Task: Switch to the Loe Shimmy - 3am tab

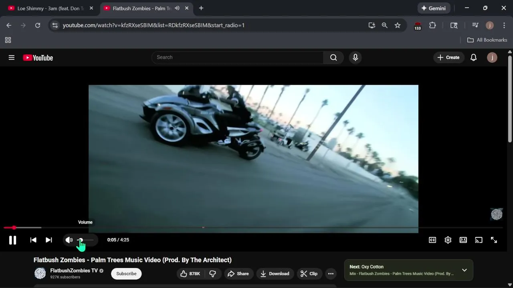Action: pos(50,8)
